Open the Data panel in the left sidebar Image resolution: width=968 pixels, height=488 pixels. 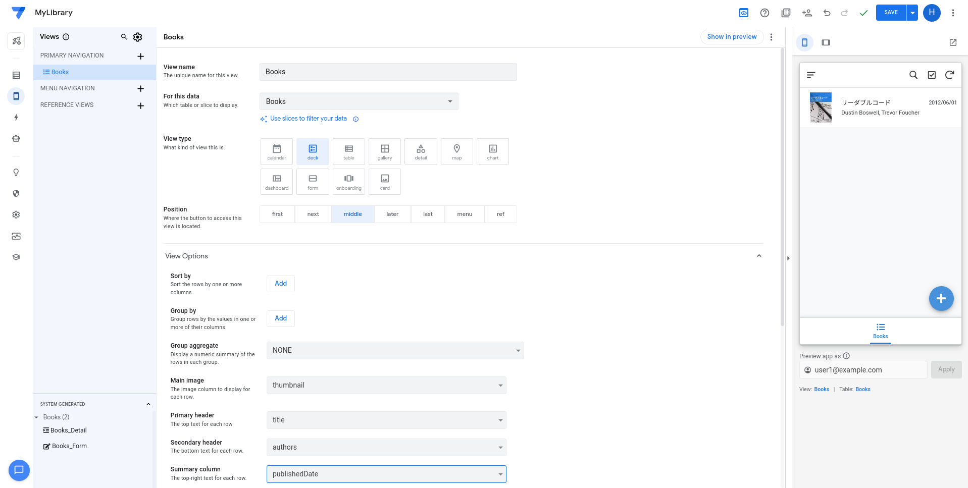[x=16, y=75]
